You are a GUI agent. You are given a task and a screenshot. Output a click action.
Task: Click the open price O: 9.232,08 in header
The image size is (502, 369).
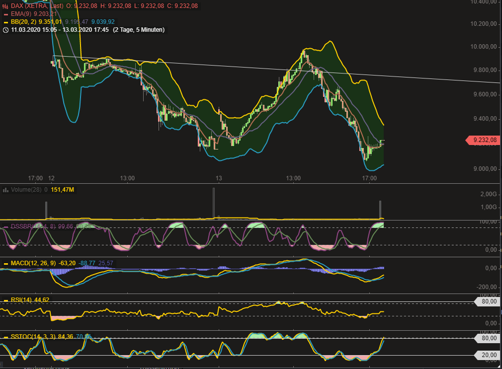click(82, 6)
